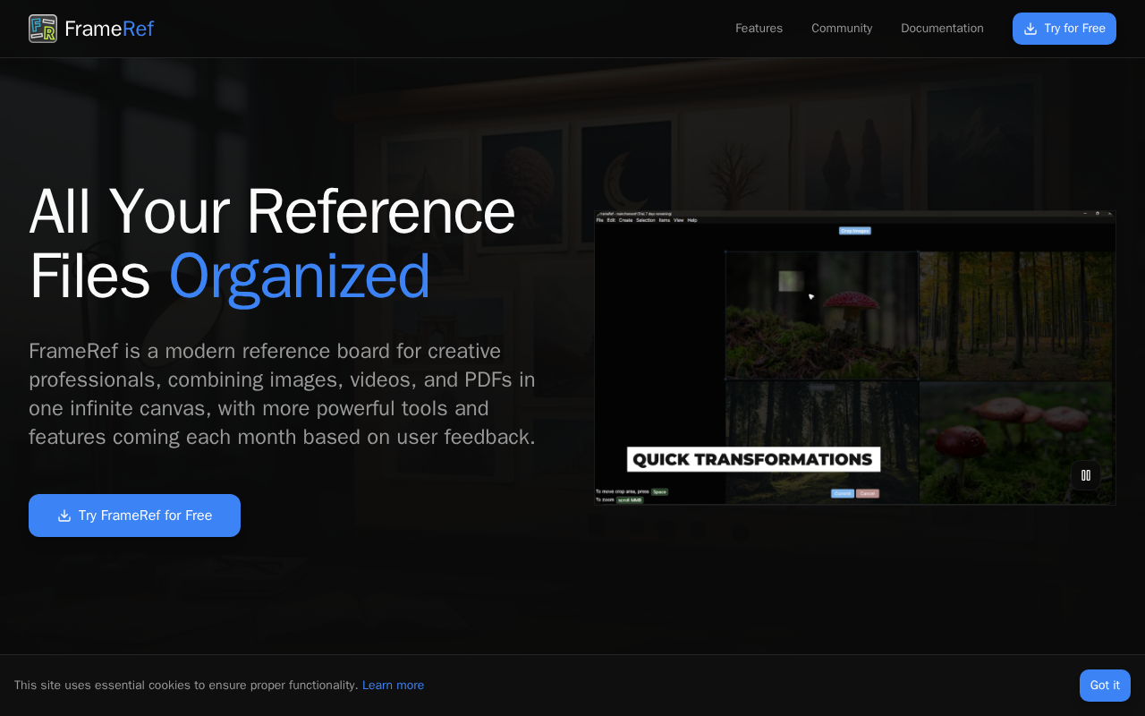Click the blue word Organized in the headline
Screen dimensions: 1145x716
point(300,276)
